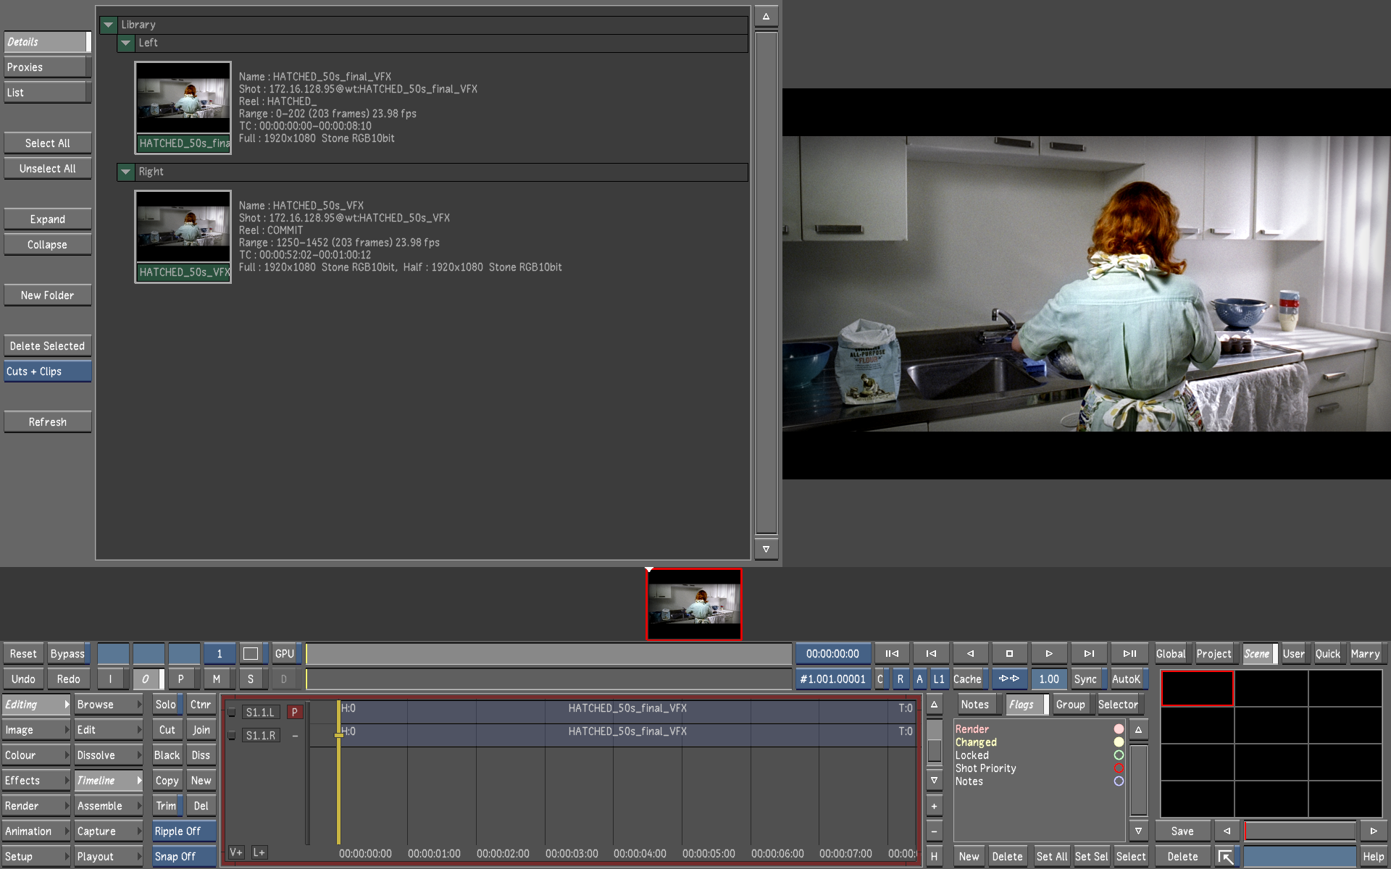
Task: Toggle the S1.1.L track checkbox
Action: tap(232, 713)
